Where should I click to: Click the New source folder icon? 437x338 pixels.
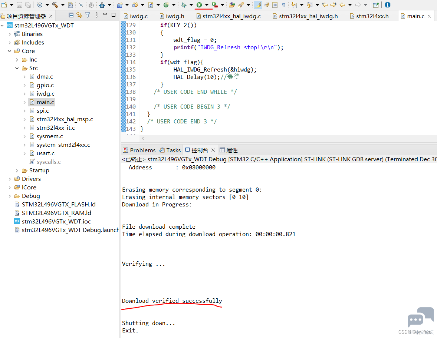tap(135, 5)
